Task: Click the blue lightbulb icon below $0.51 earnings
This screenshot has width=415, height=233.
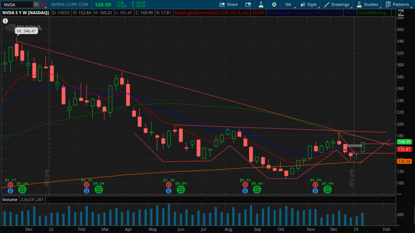Action: 245,191
